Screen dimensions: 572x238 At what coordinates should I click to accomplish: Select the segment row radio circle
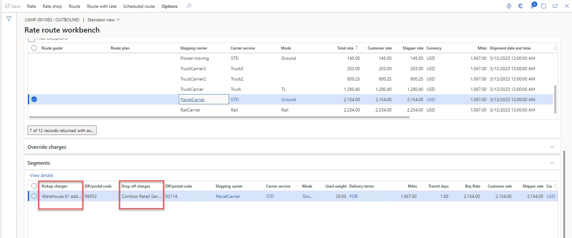[34, 196]
